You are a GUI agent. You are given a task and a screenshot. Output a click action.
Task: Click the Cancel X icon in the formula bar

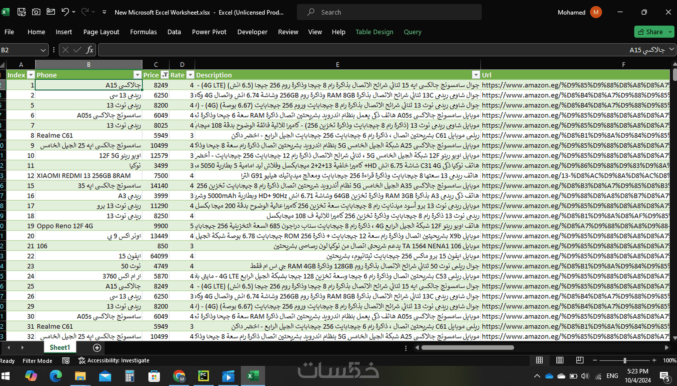(65, 50)
